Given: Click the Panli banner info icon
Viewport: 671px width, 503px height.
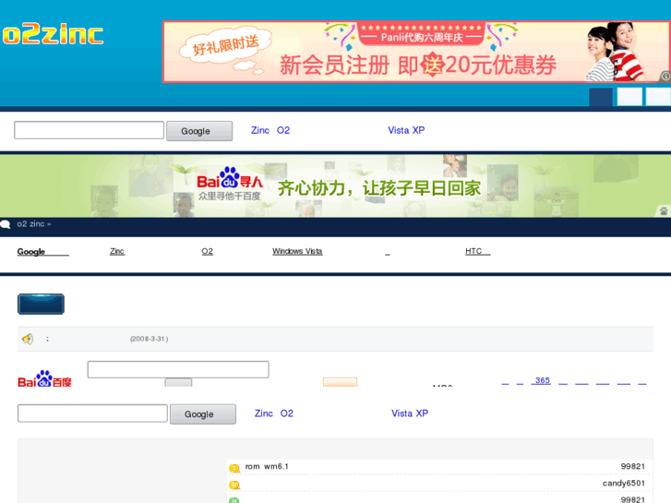Looking at the screenshot, I should point(665,77).
